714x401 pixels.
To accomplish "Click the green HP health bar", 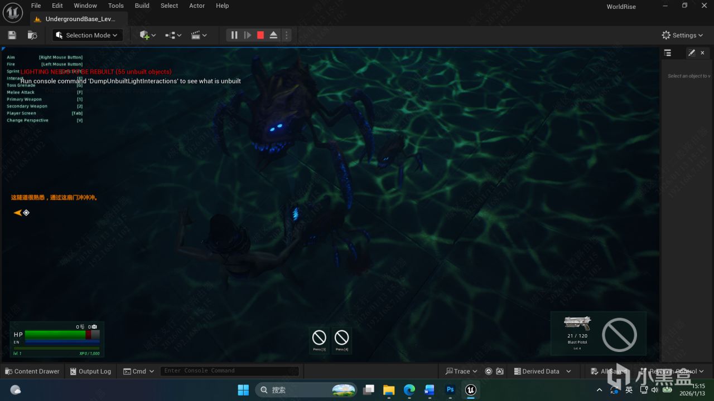I will click(x=55, y=335).
